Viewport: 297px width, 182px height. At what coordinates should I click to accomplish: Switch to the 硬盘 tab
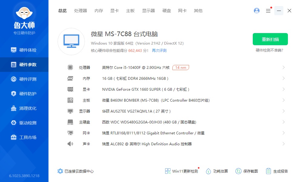pyautogui.click(x=167, y=11)
